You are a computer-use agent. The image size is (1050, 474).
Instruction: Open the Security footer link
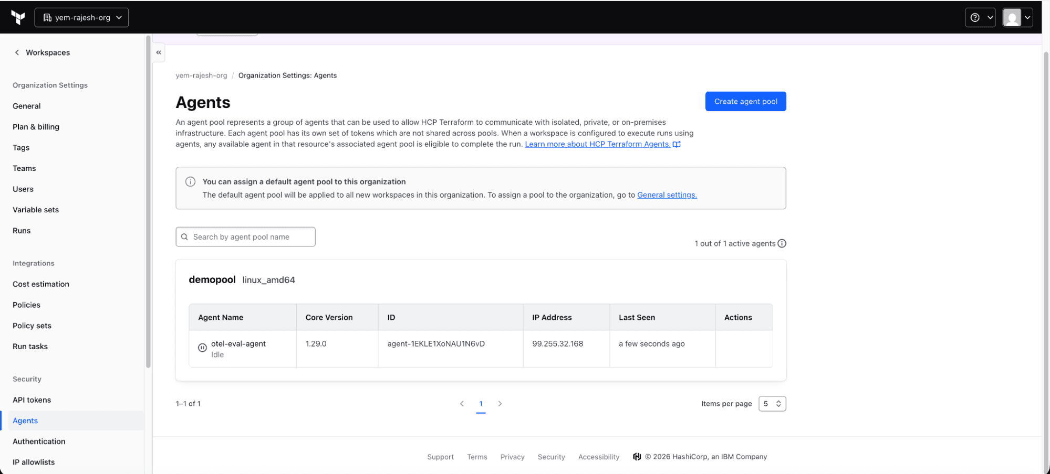552,457
